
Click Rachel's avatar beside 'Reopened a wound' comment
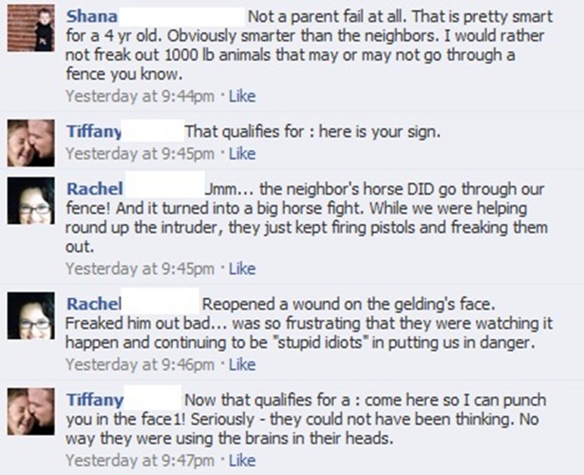pos(30,316)
